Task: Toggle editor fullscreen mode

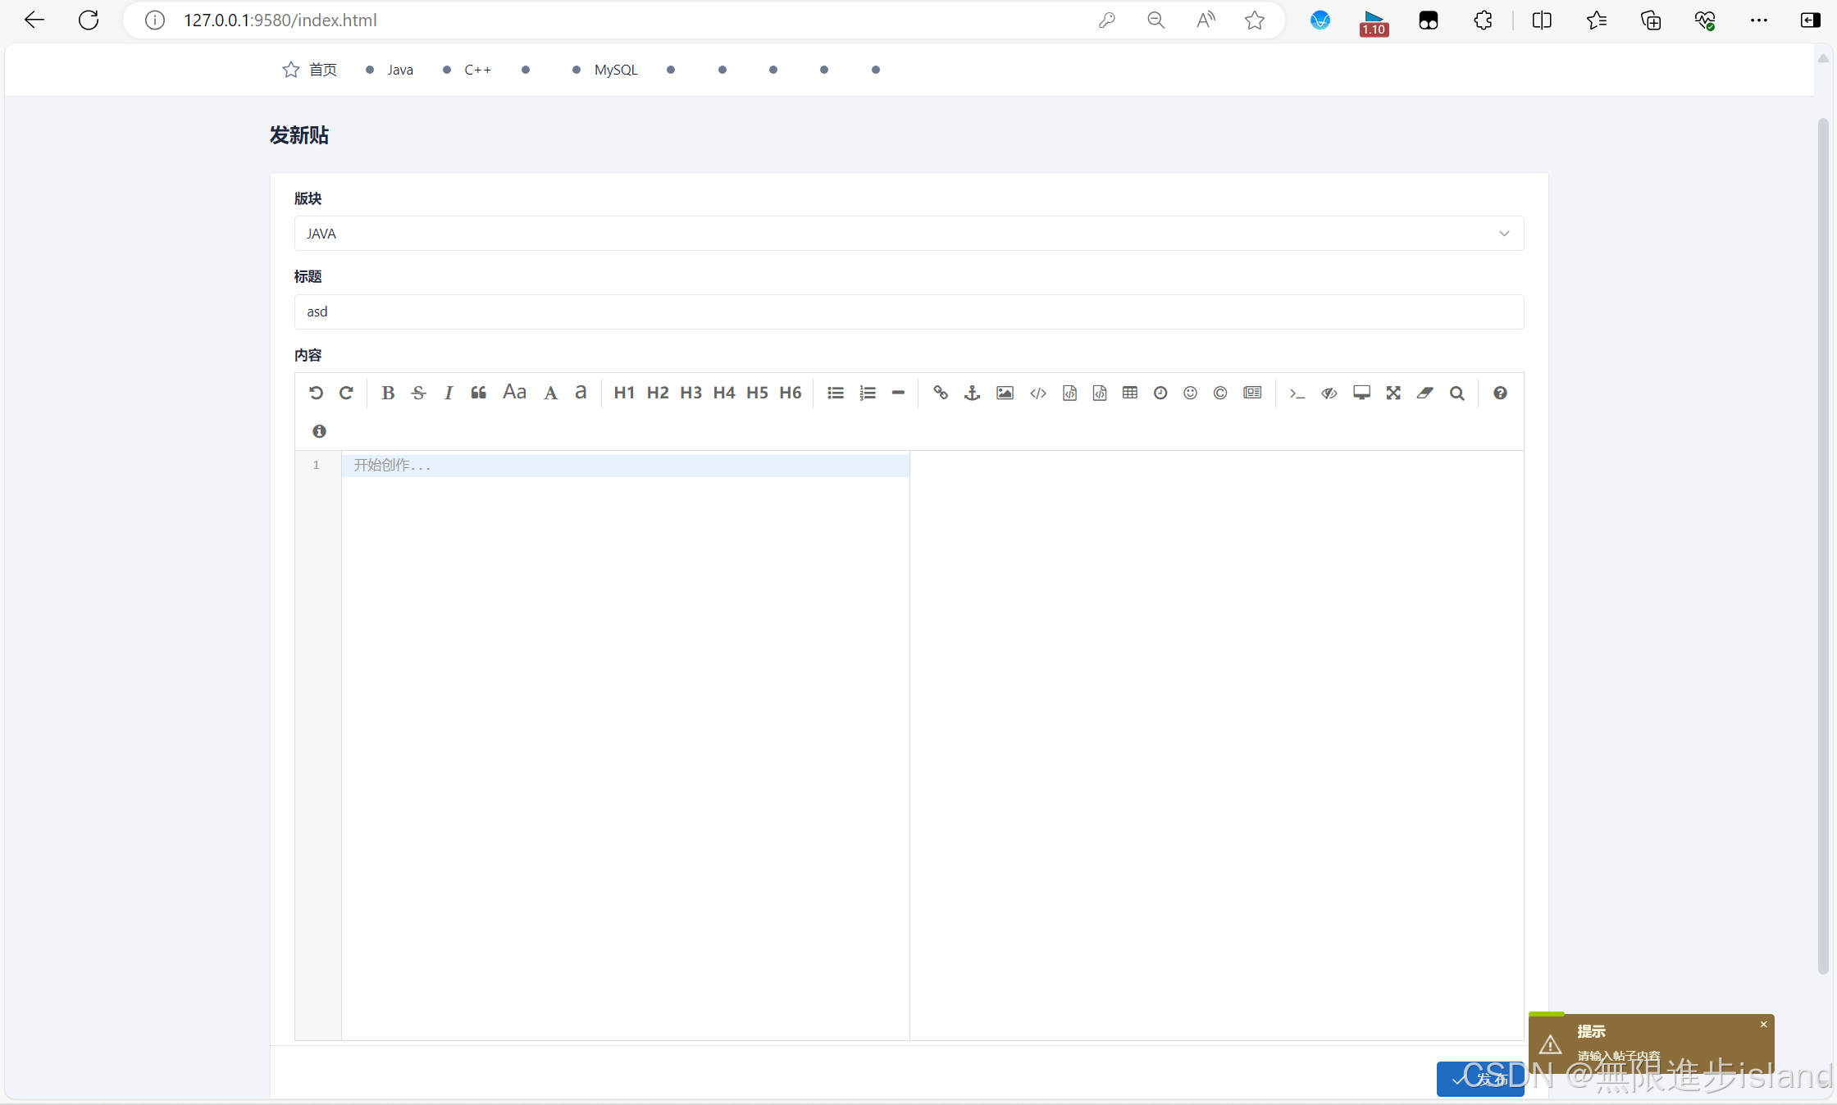Action: [1393, 393]
